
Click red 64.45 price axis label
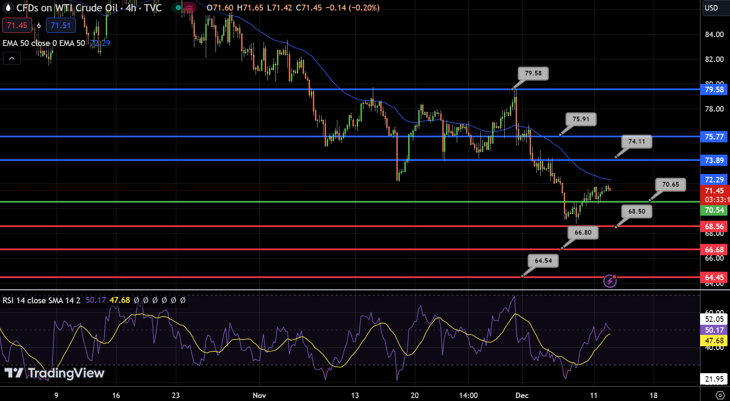(714, 278)
